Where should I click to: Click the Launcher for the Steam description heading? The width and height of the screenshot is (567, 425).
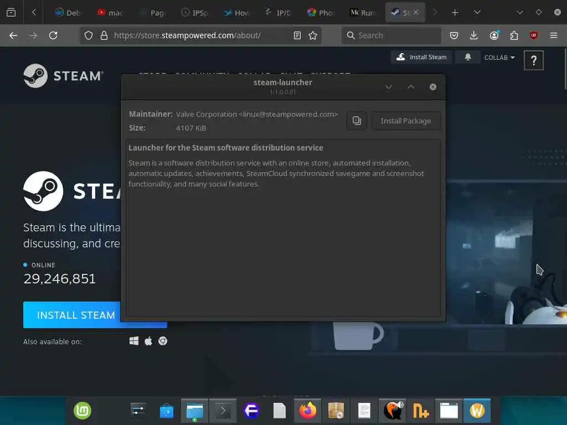[226, 147]
